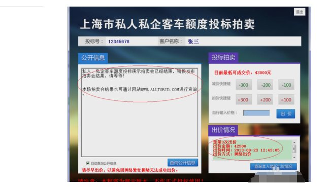This screenshot has width=328, height=187.
Task: Focus the 自行输入价格 input field
Action: tap(256, 113)
